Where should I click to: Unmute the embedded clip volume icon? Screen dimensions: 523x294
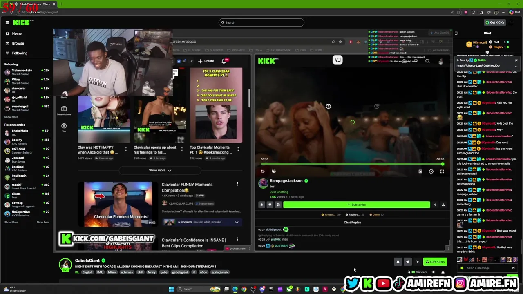tap(274, 171)
